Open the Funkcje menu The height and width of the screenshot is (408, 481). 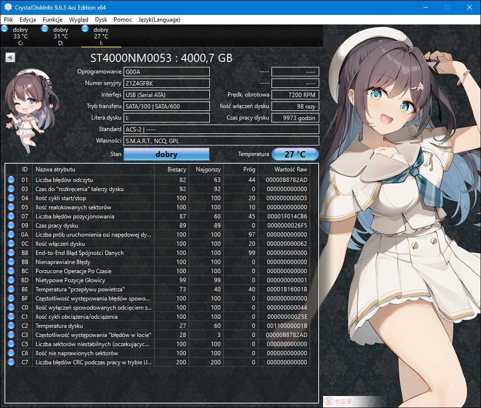pos(52,20)
